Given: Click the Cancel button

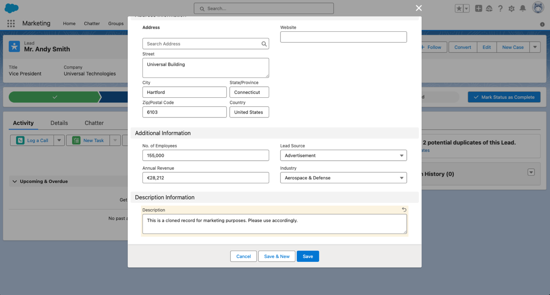Looking at the screenshot, I should coord(243,256).
